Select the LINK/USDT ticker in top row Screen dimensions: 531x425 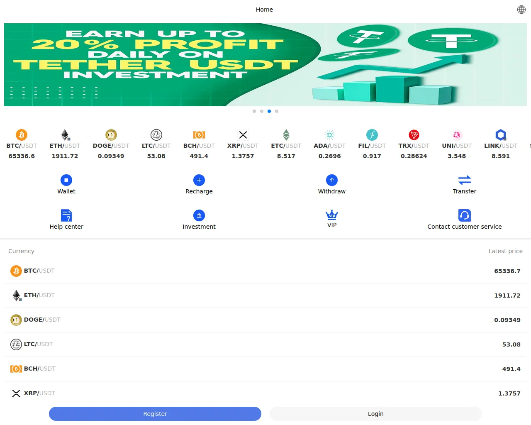tap(501, 145)
